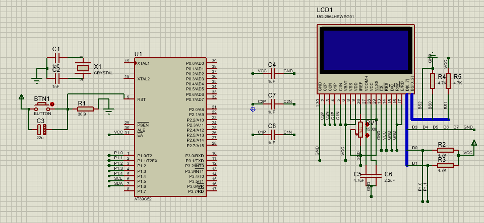
Task: Click the BTN1 push button symbol
Action: 41,108
